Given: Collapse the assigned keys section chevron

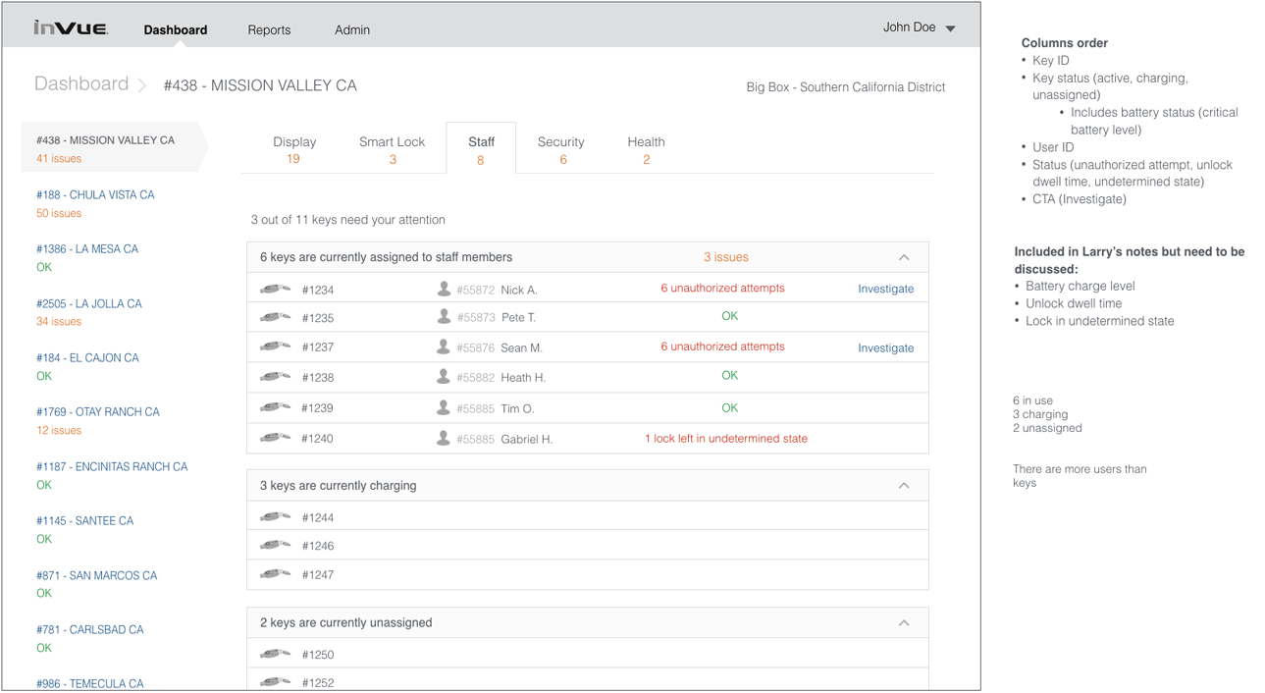Looking at the screenshot, I should point(904,257).
